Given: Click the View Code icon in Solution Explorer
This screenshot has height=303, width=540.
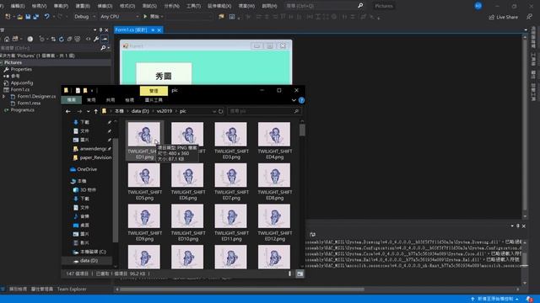Looking at the screenshot, I should tap(88, 40).
